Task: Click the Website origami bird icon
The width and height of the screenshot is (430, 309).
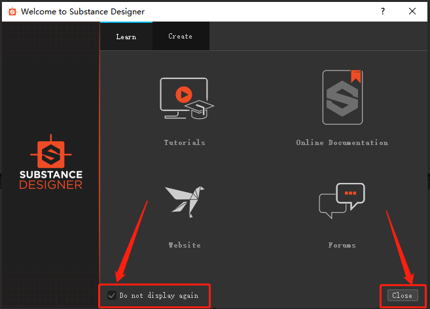Action: point(185,202)
